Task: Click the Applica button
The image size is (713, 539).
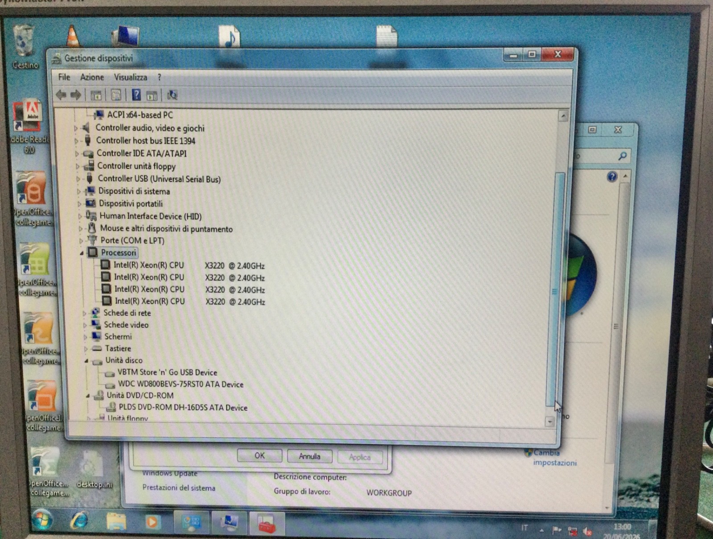Action: (360, 457)
